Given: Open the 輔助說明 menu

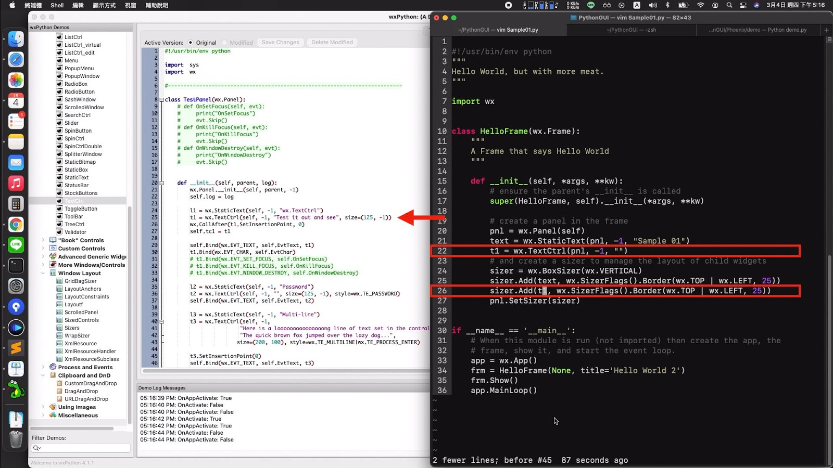Looking at the screenshot, I should coord(157,5).
